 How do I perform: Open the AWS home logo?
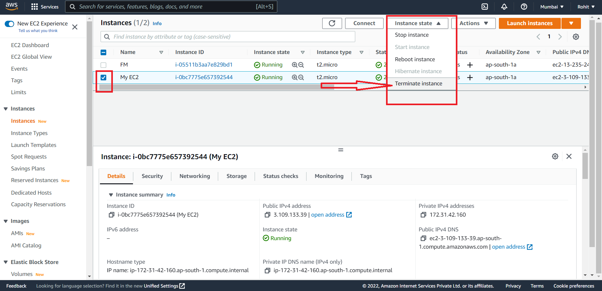pyautogui.click(x=12, y=6)
